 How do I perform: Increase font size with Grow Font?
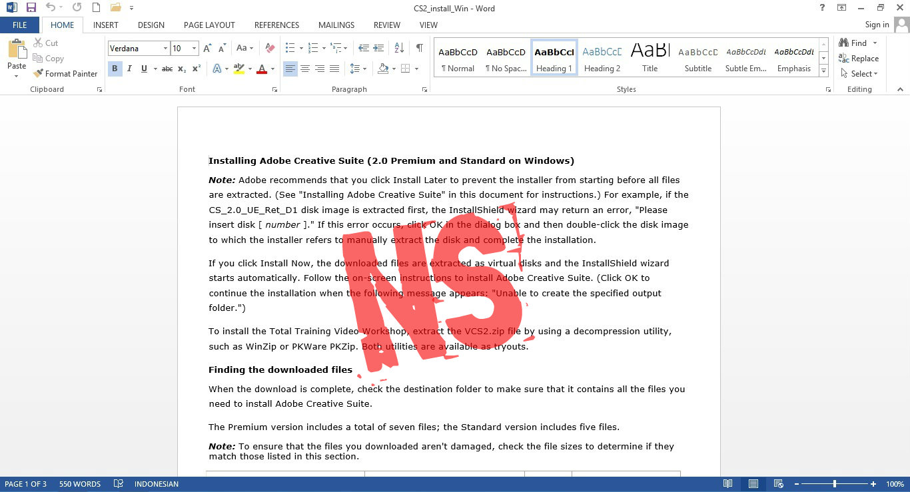click(x=207, y=49)
